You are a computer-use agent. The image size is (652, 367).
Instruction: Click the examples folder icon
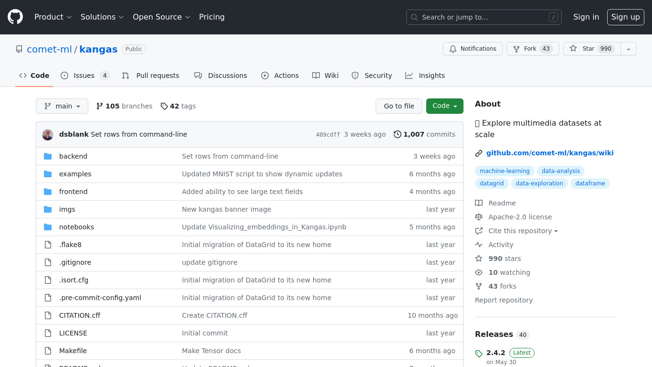pyautogui.click(x=48, y=174)
